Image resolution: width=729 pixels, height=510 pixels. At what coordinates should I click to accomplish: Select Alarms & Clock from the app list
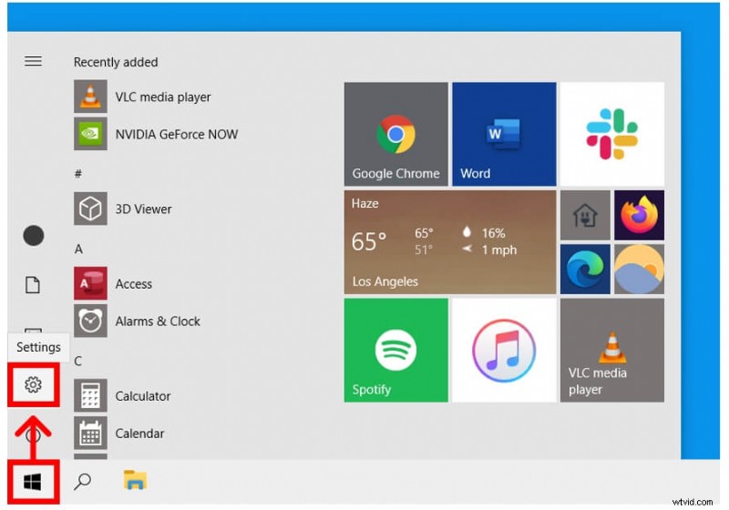(x=157, y=321)
